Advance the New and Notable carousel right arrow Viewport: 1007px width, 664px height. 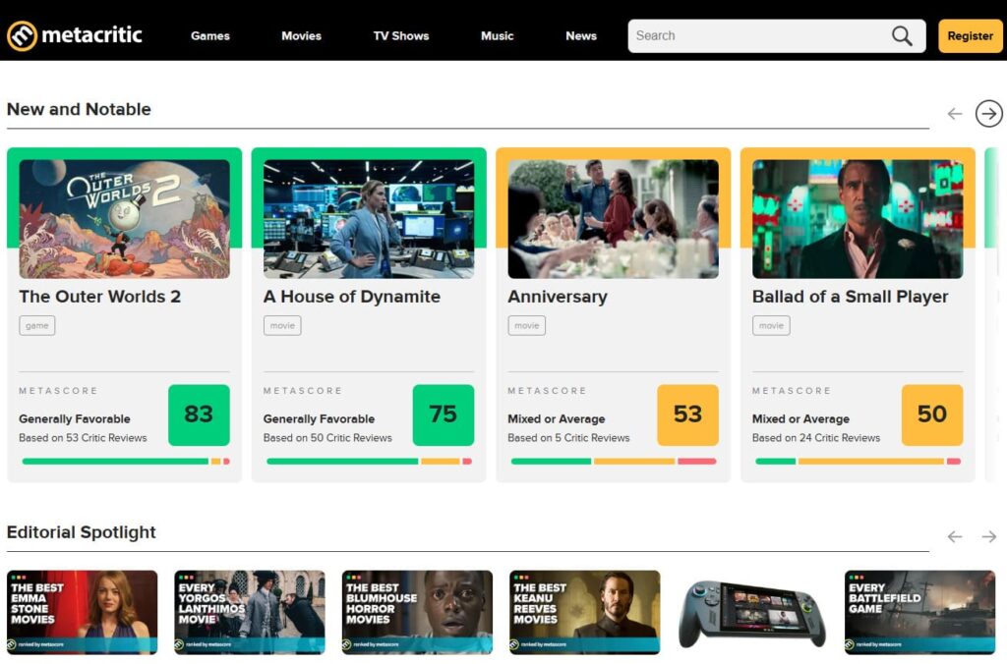[988, 113]
